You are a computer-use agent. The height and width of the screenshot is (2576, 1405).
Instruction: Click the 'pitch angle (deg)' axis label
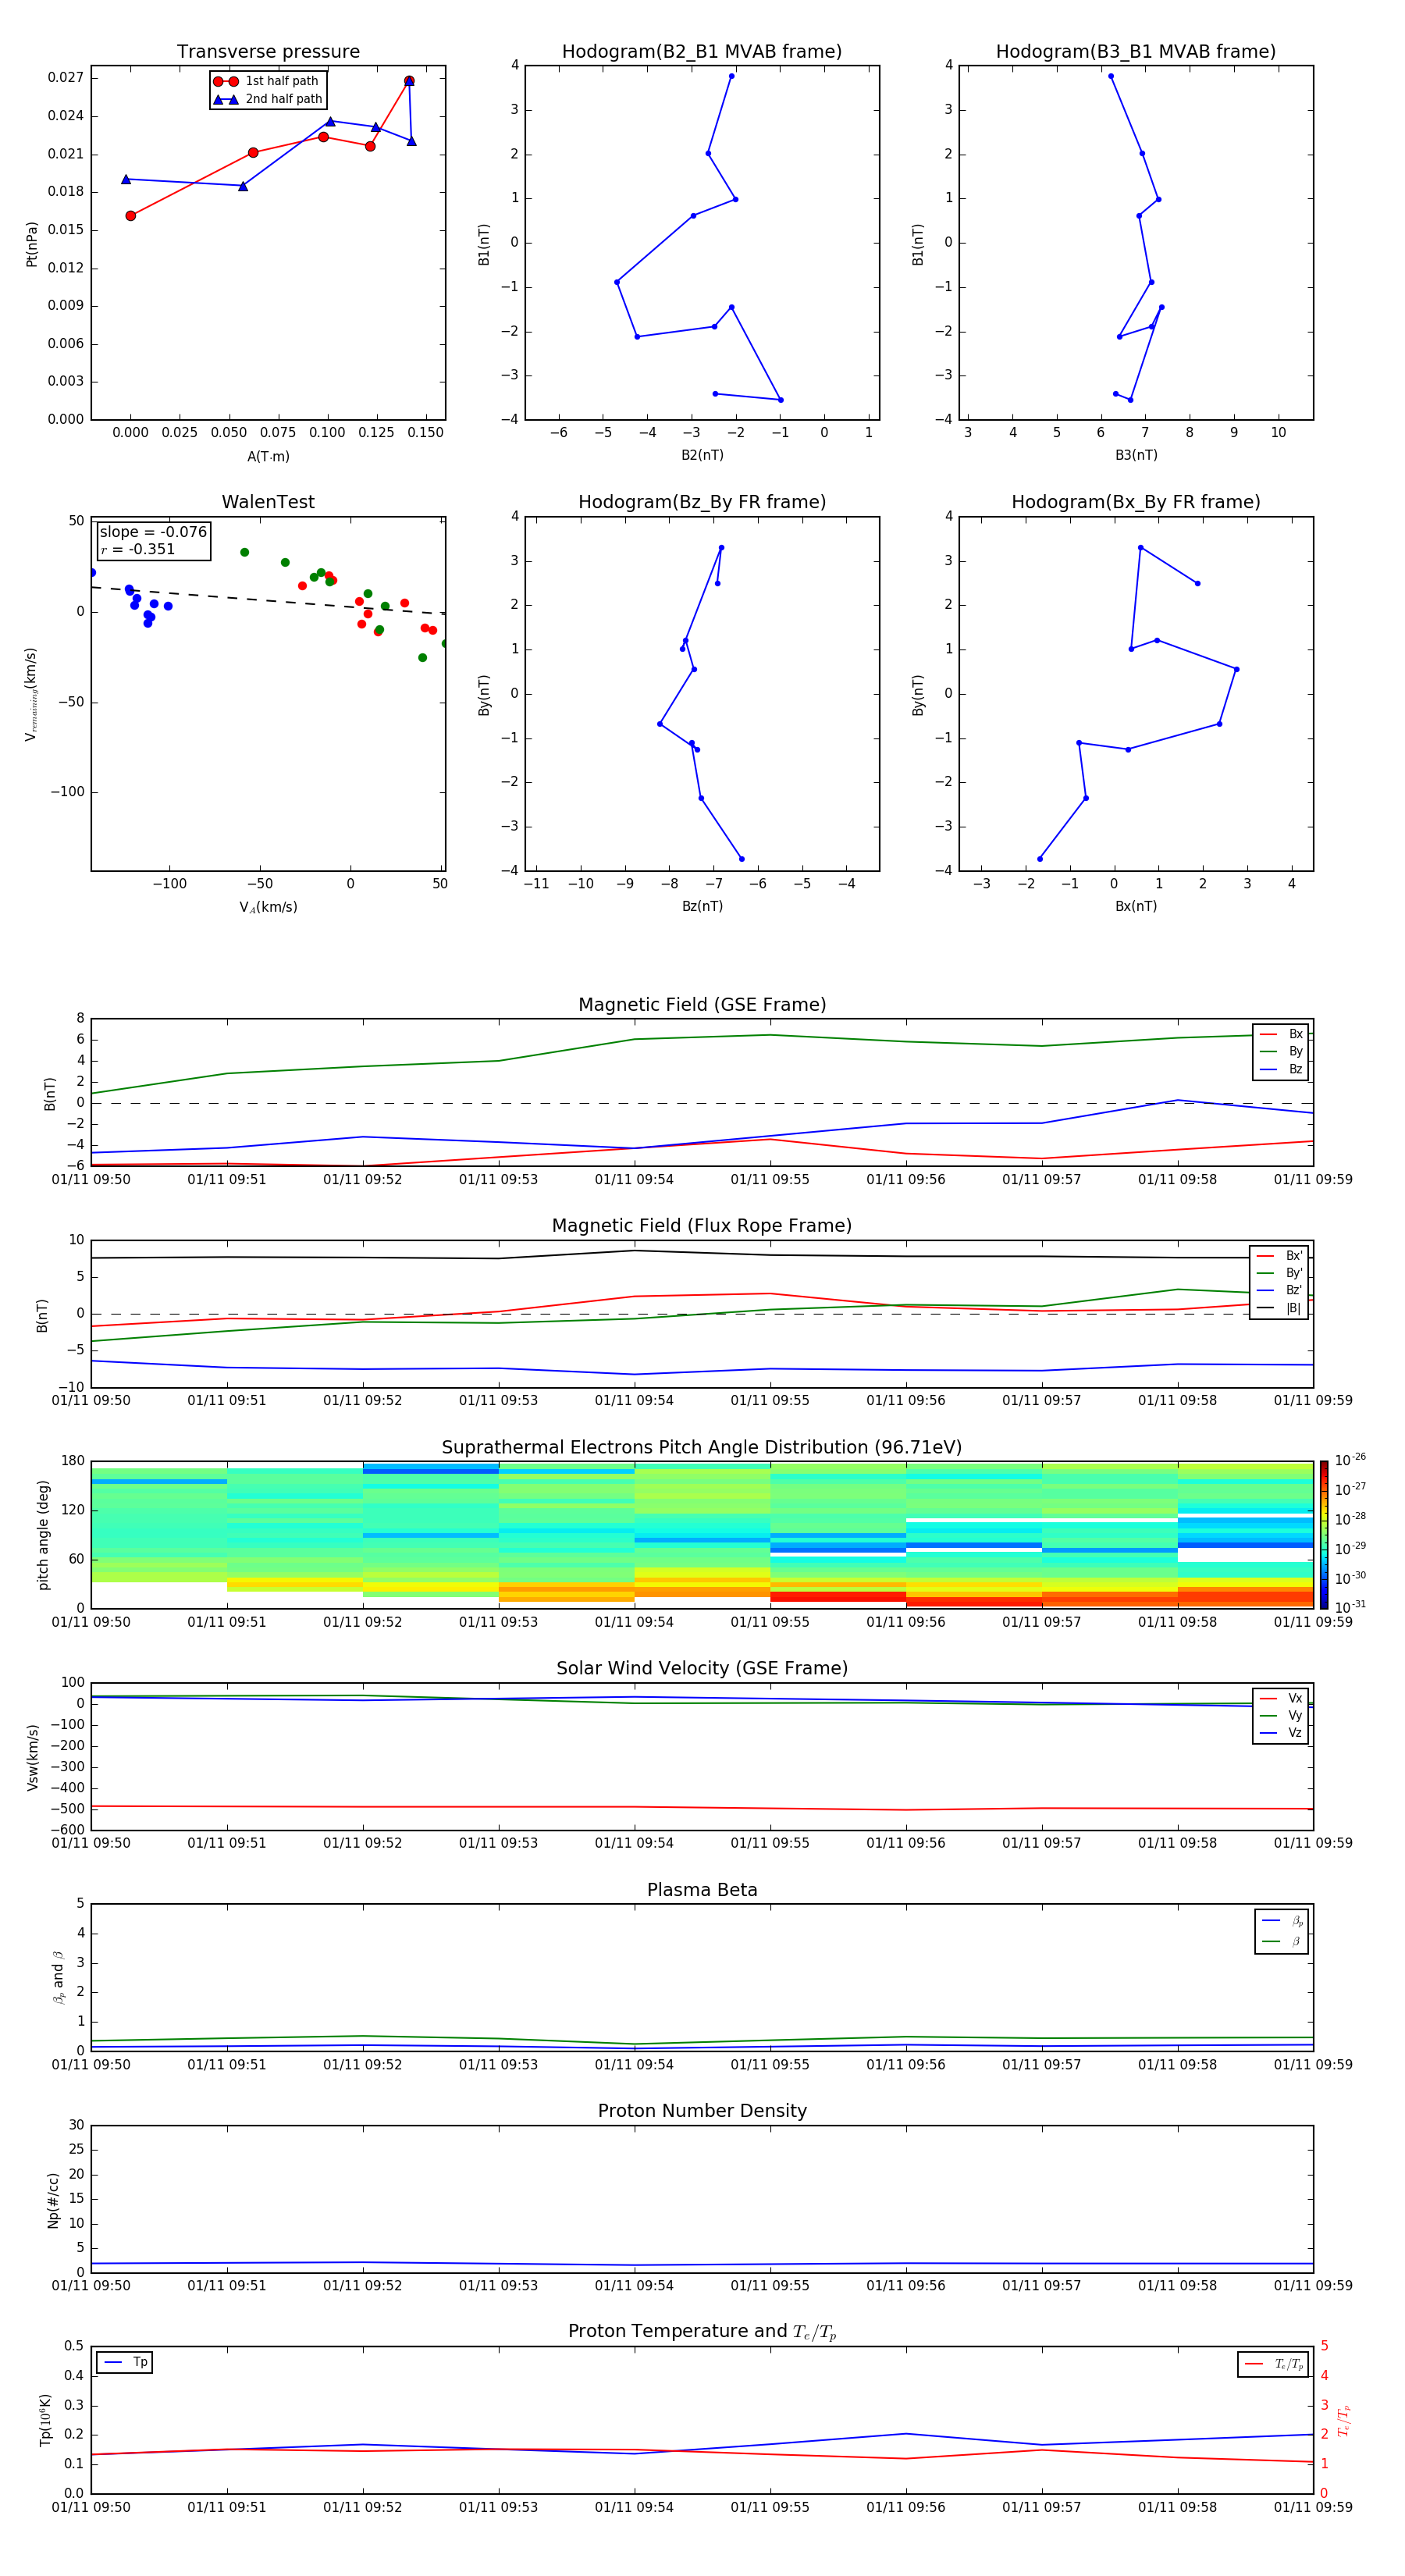click(43, 1535)
